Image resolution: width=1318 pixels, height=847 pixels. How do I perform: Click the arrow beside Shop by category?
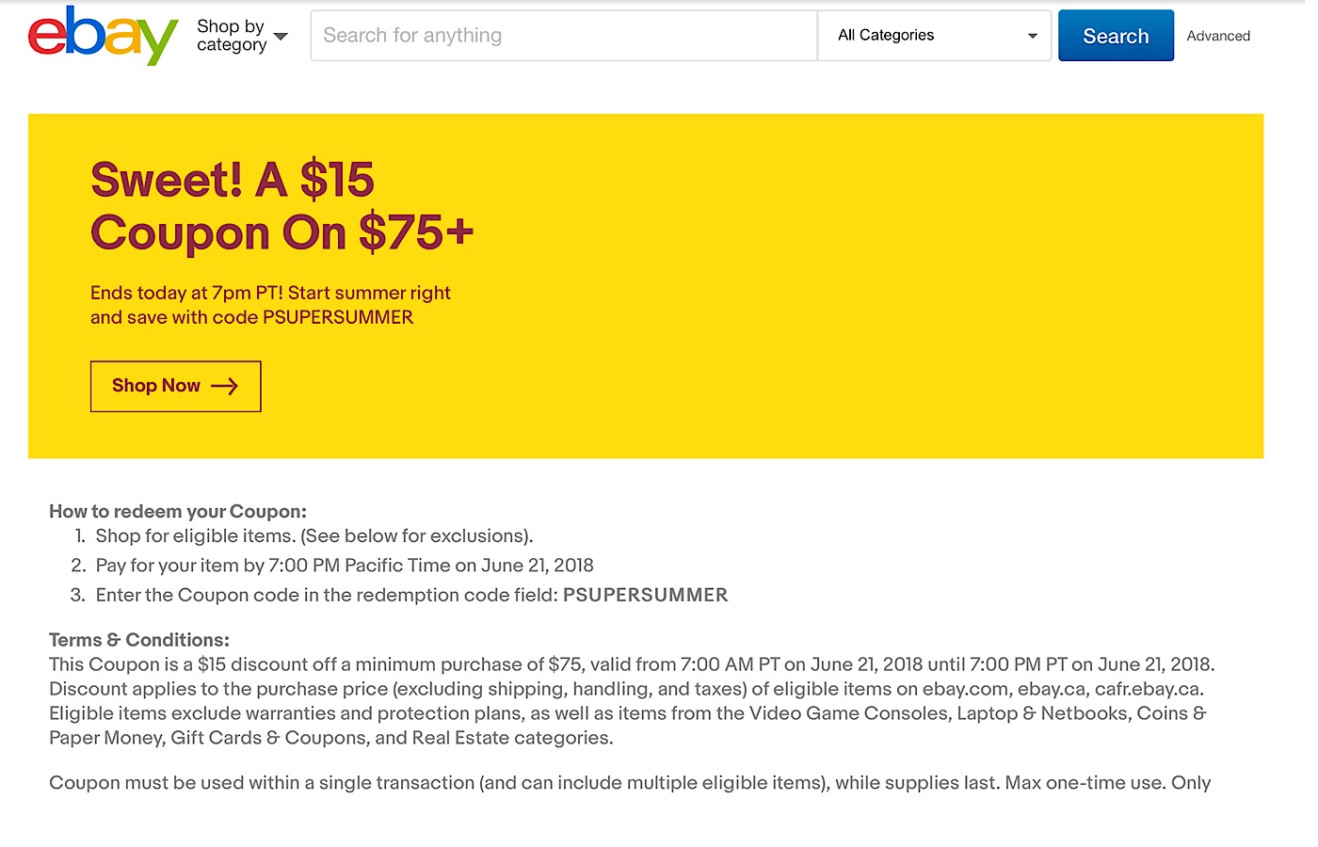(x=281, y=37)
